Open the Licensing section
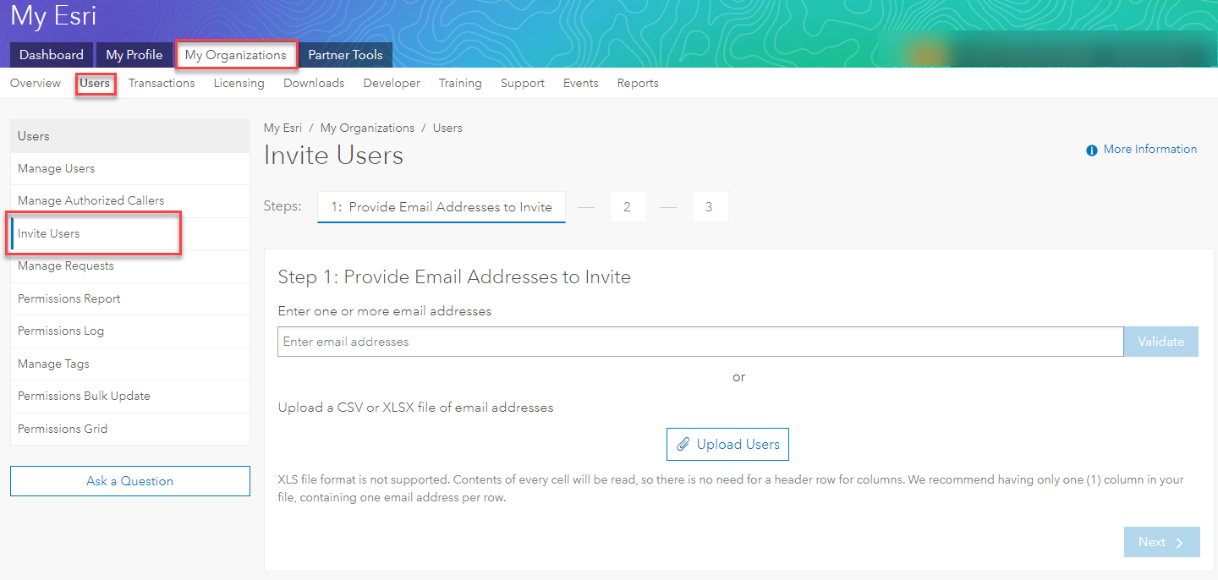Viewport: 1218px width, 580px height. point(239,83)
